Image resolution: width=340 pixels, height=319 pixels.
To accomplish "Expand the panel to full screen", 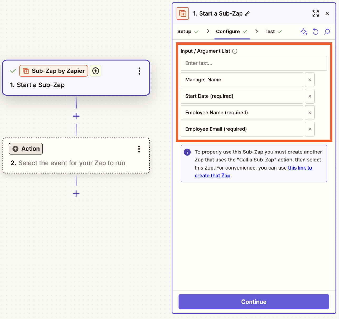I will pyautogui.click(x=315, y=13).
